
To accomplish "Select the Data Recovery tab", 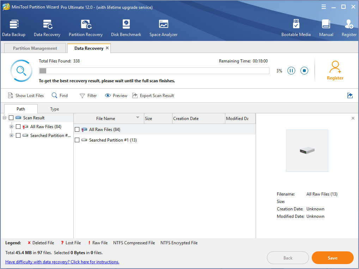I will [x=89, y=48].
